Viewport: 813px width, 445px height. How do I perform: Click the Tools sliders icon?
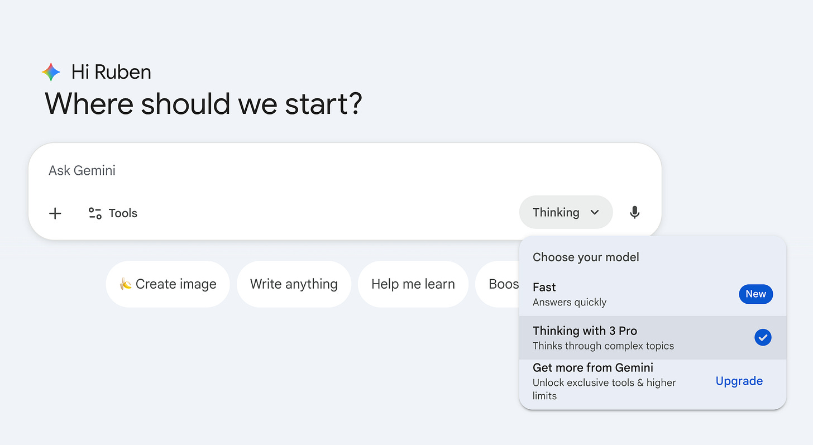tap(95, 213)
